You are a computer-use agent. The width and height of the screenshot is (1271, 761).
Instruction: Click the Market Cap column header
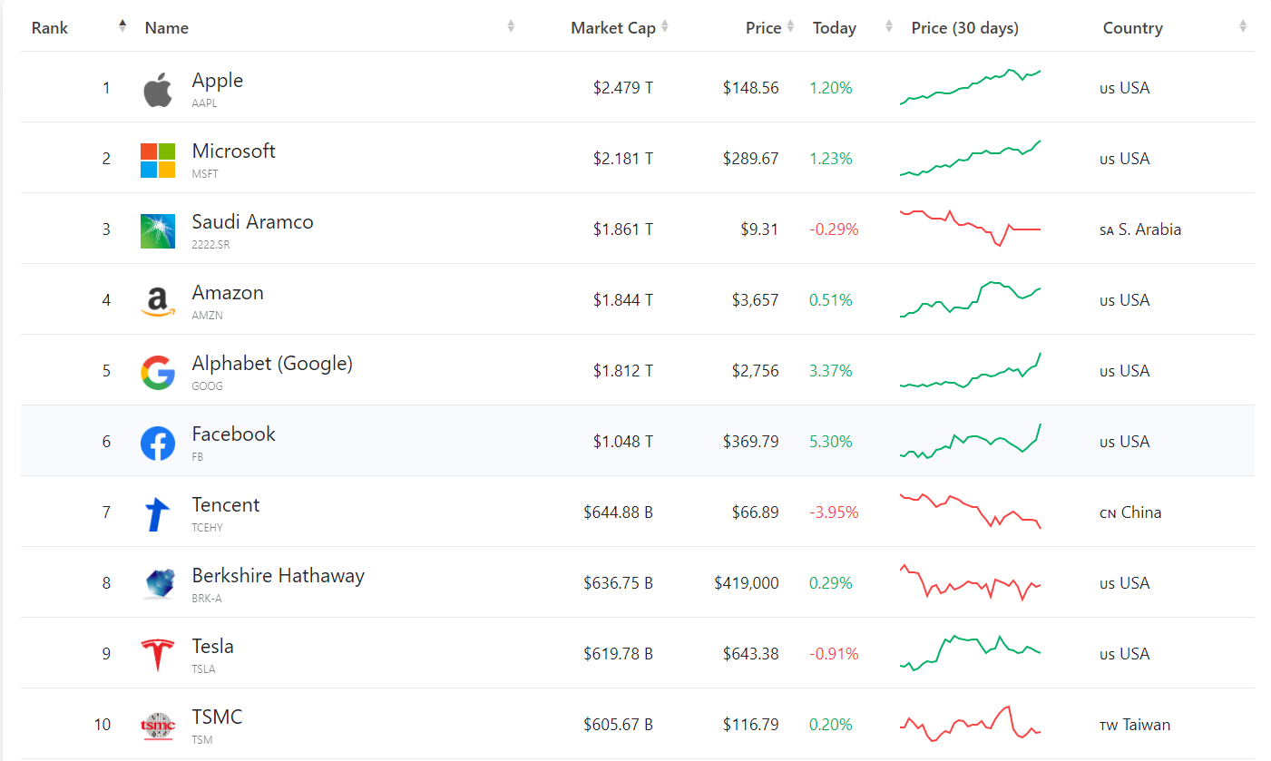[613, 28]
